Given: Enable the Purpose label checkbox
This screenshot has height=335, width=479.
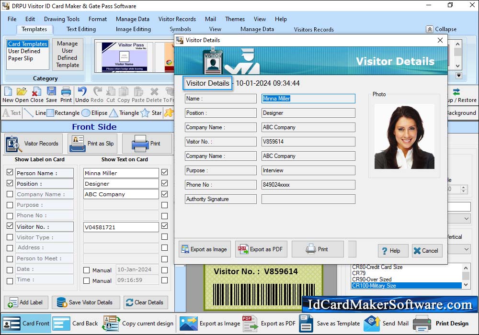Looking at the screenshot, I should pos(10,205).
